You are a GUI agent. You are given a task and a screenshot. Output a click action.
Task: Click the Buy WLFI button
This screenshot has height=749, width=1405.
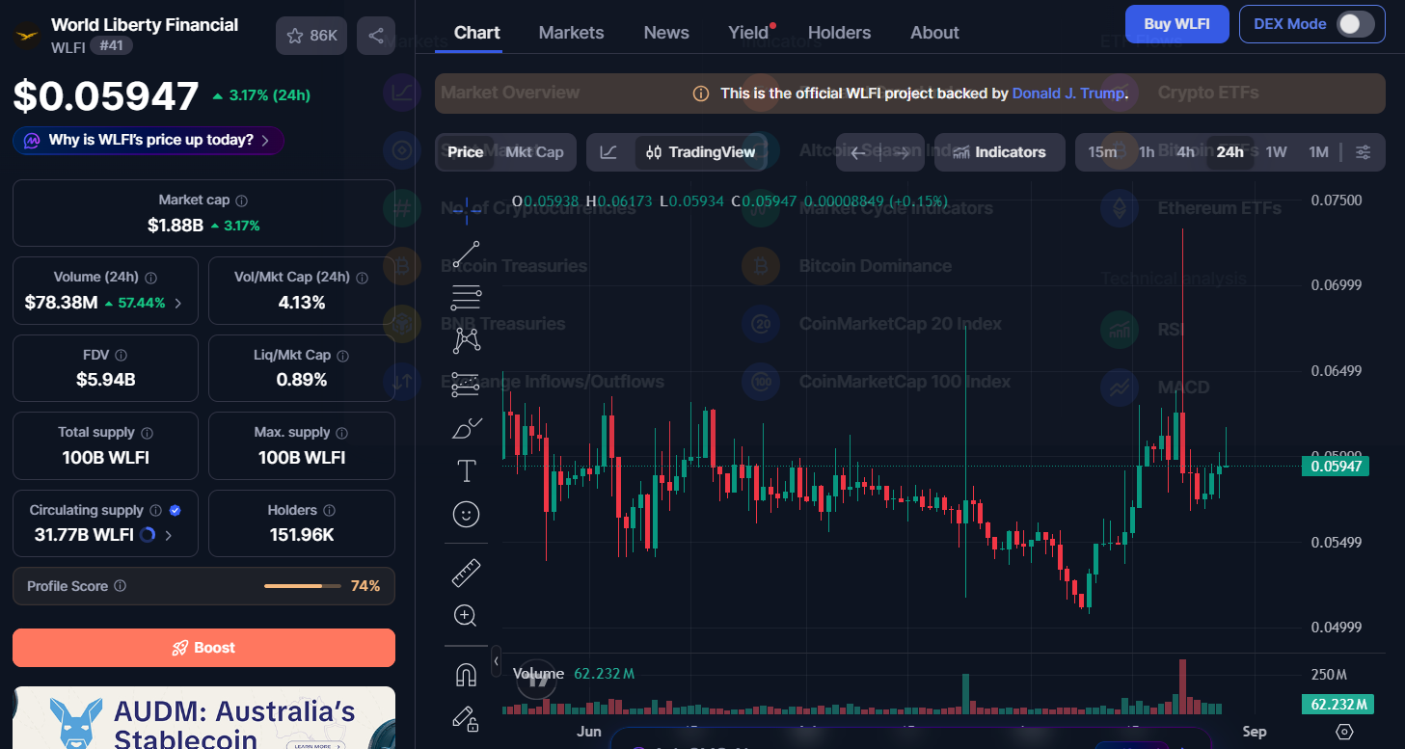tap(1177, 24)
